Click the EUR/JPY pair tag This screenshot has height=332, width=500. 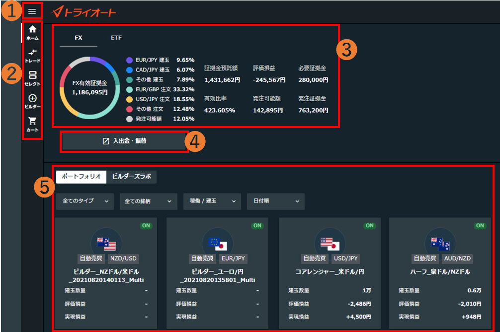click(233, 259)
